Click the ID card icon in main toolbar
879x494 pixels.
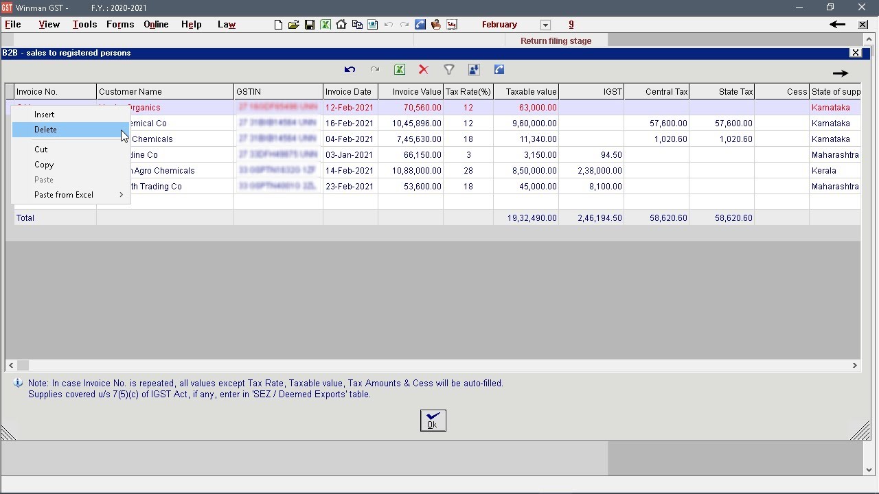pyautogui.click(x=373, y=25)
